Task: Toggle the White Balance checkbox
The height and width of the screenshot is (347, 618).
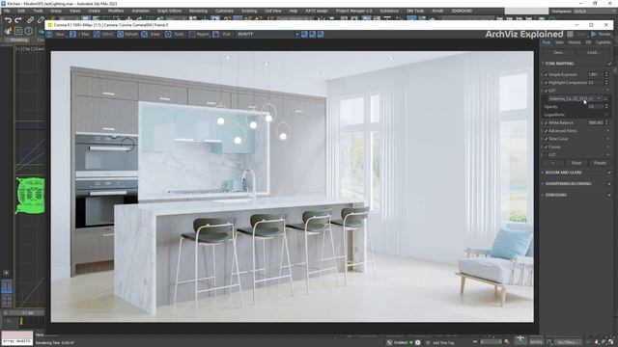Action: [546, 122]
